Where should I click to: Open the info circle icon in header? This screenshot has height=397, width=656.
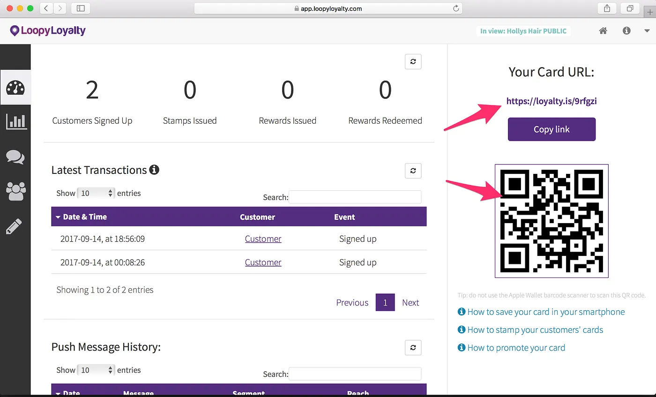coord(626,31)
